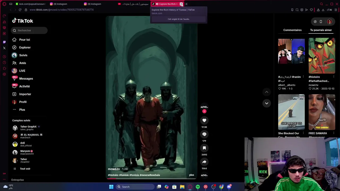The image size is (340, 191).
Task: Open the Windows Start menu
Action: point(111,187)
